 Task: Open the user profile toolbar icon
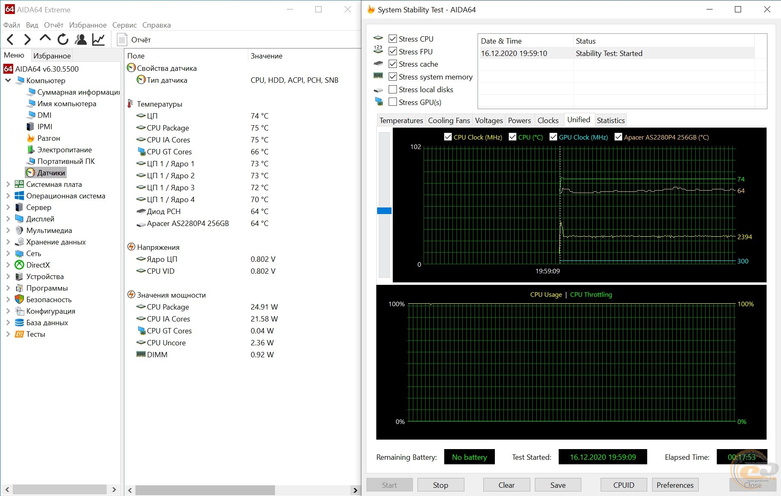click(81, 40)
